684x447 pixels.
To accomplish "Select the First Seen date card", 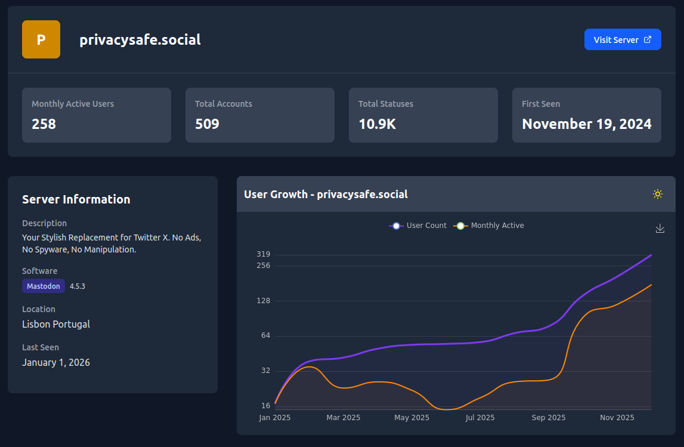I will tap(587, 115).
